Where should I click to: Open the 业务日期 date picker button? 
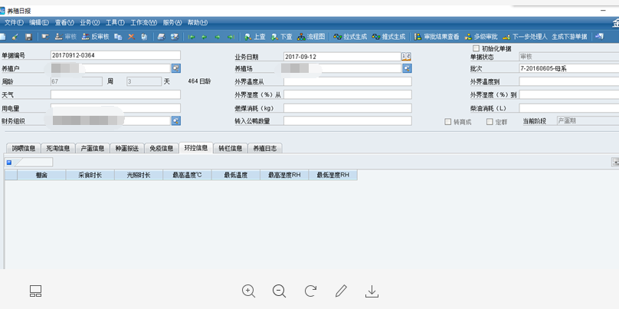pos(406,57)
